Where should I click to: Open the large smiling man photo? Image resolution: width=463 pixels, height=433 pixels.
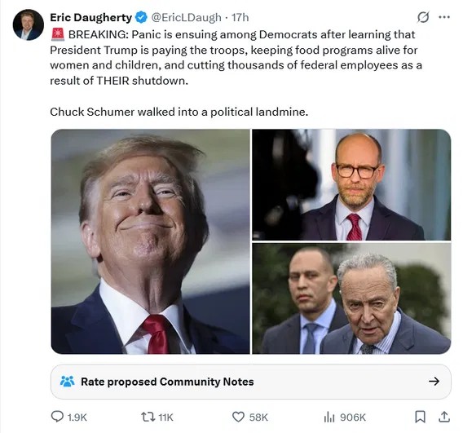pyautogui.click(x=151, y=241)
